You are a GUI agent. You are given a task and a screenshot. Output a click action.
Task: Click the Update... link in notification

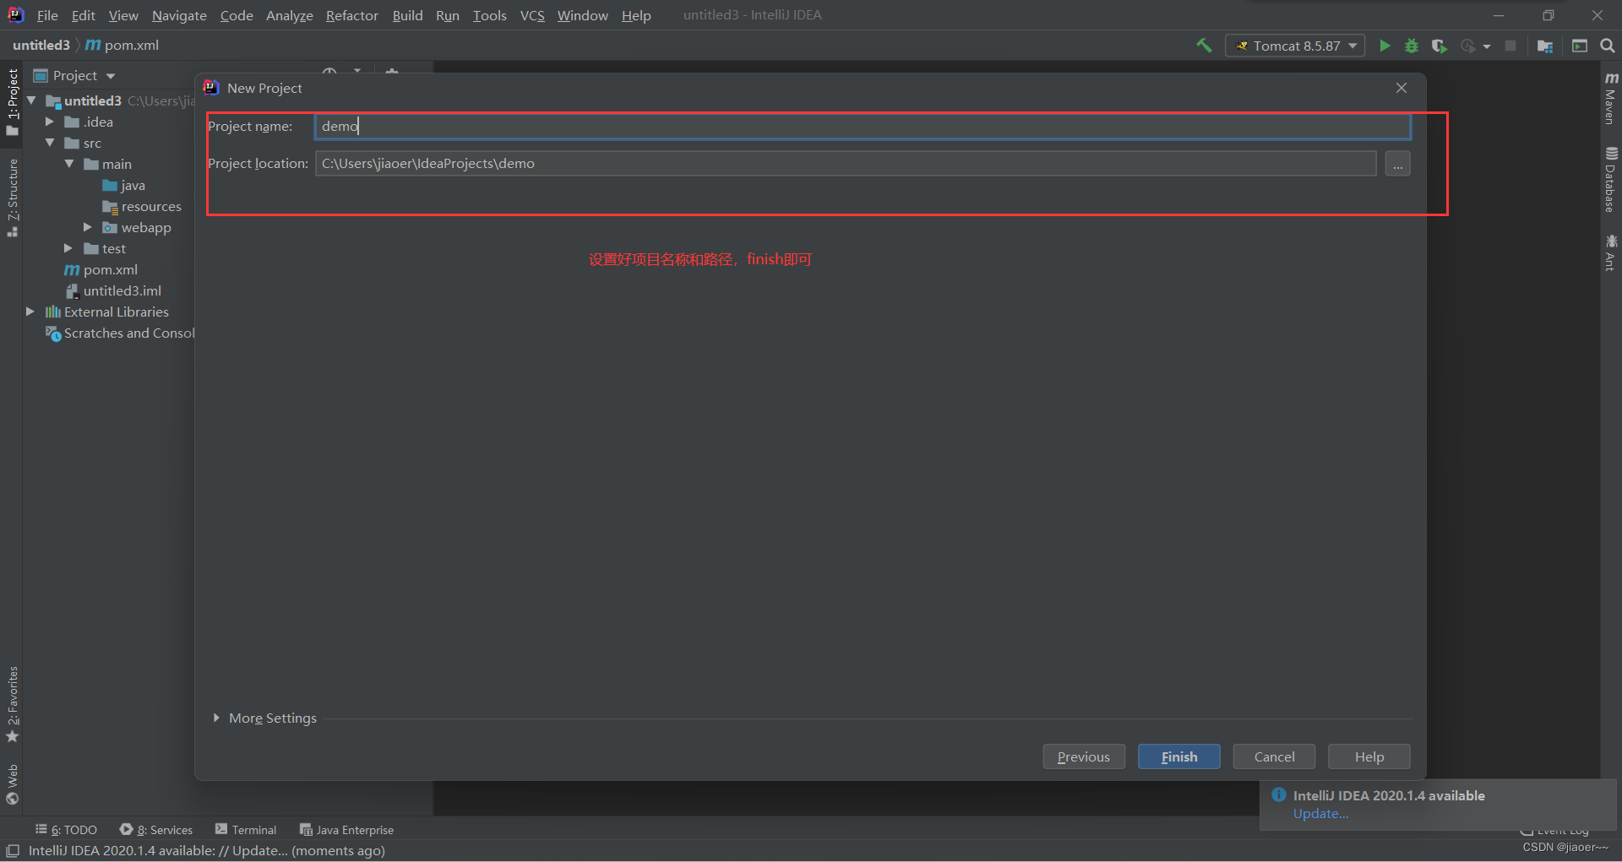click(x=1320, y=814)
